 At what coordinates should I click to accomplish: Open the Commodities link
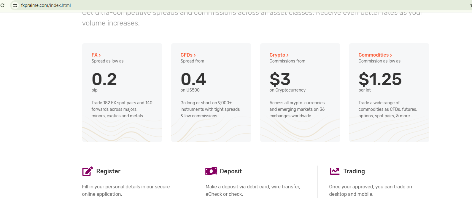tap(373, 55)
